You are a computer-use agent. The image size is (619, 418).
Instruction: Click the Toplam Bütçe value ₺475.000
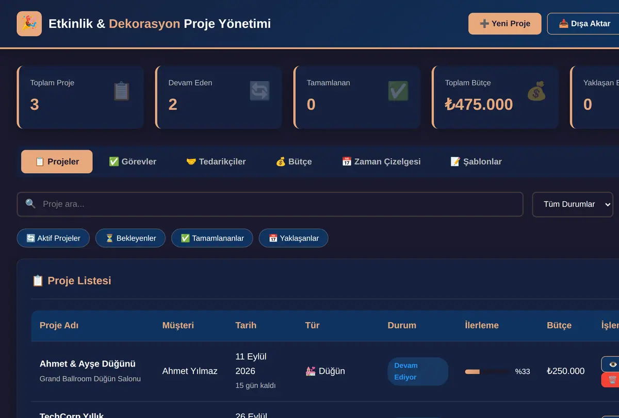[x=479, y=105]
